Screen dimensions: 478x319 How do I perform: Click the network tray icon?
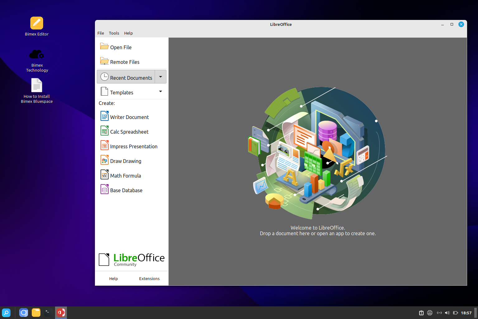[439, 313]
